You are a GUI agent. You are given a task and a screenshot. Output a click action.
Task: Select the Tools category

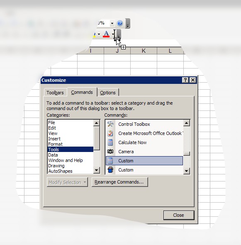[x=71, y=149]
